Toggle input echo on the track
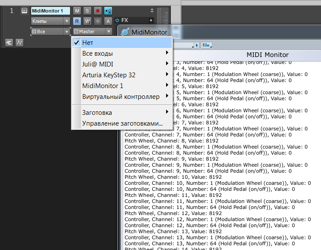321x250 pixels. [108, 11]
